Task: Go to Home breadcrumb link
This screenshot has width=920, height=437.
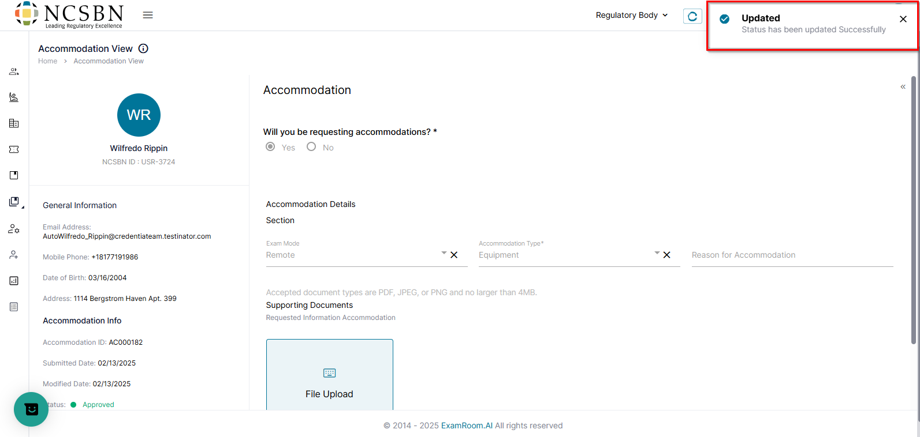Action: 47,61
